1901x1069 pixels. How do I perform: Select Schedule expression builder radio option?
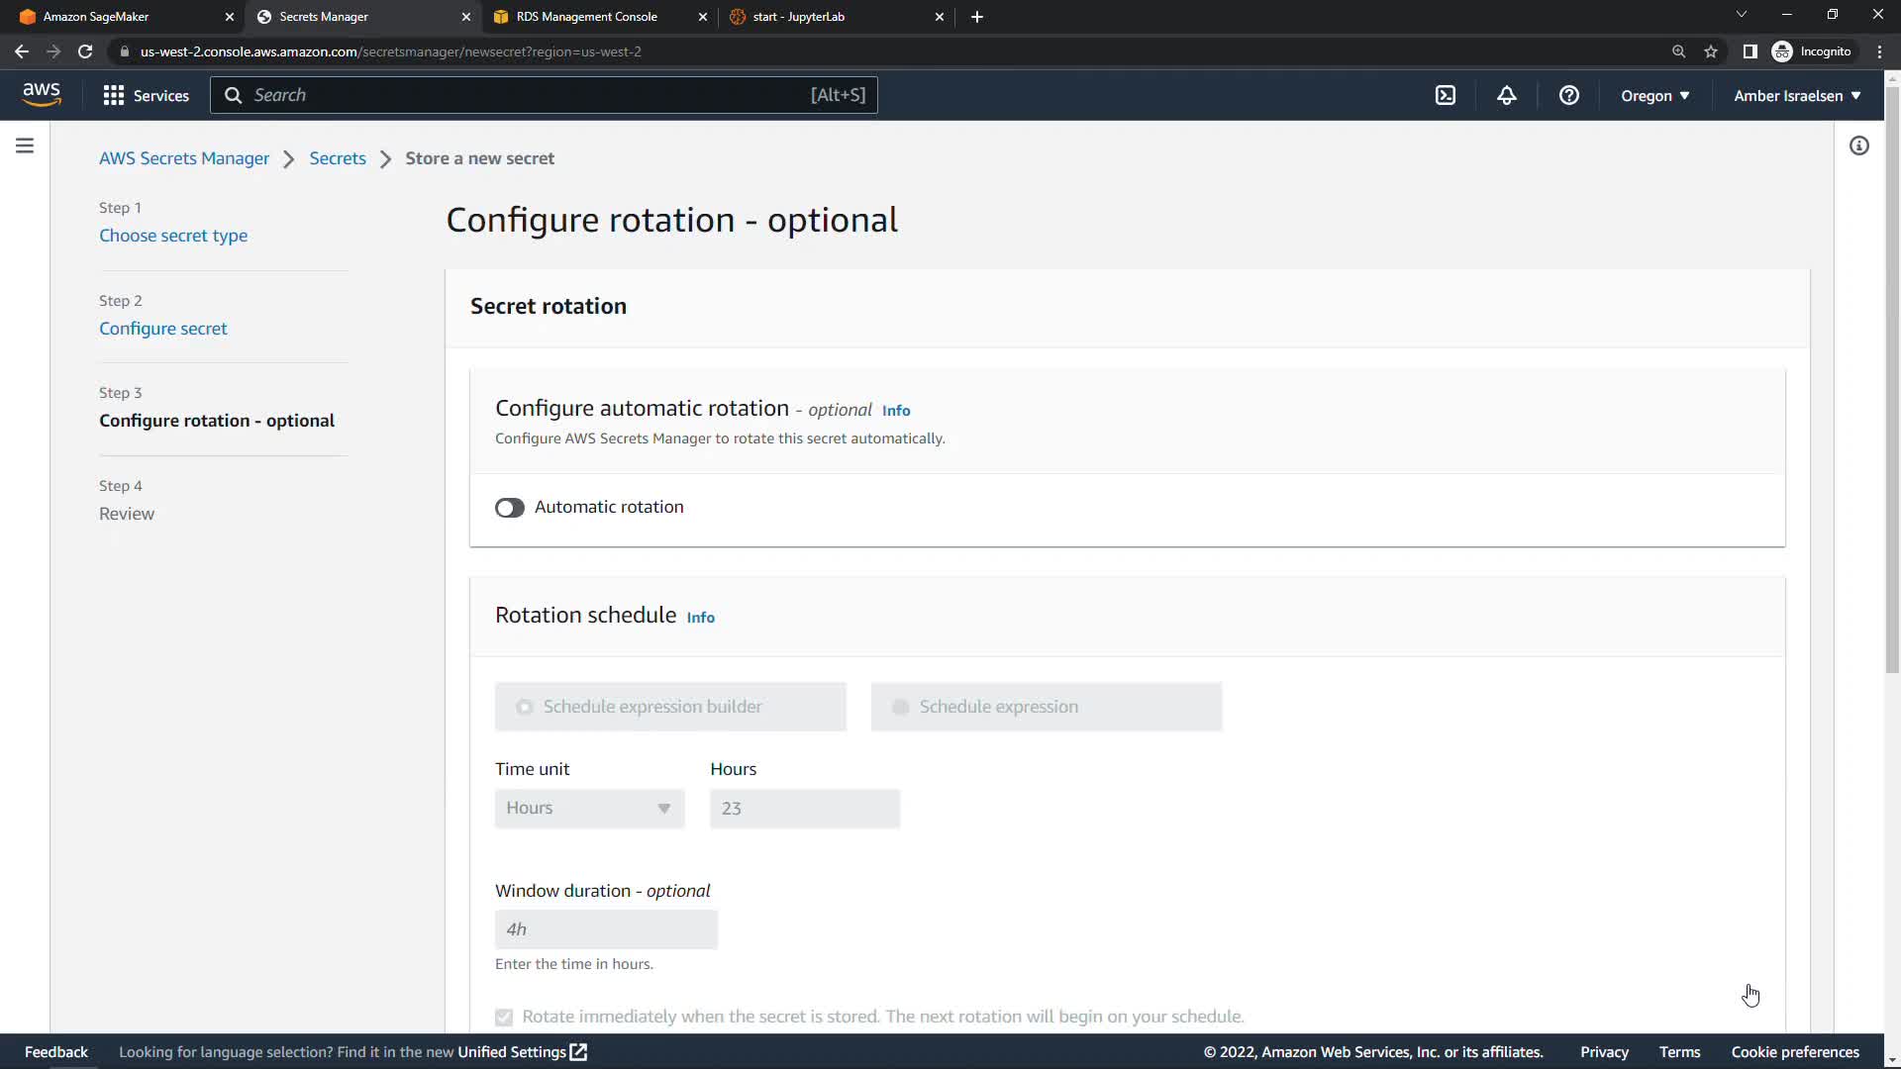click(x=525, y=707)
